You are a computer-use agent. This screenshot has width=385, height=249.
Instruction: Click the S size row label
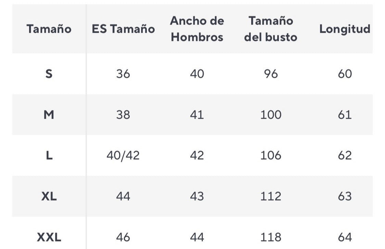[49, 74]
